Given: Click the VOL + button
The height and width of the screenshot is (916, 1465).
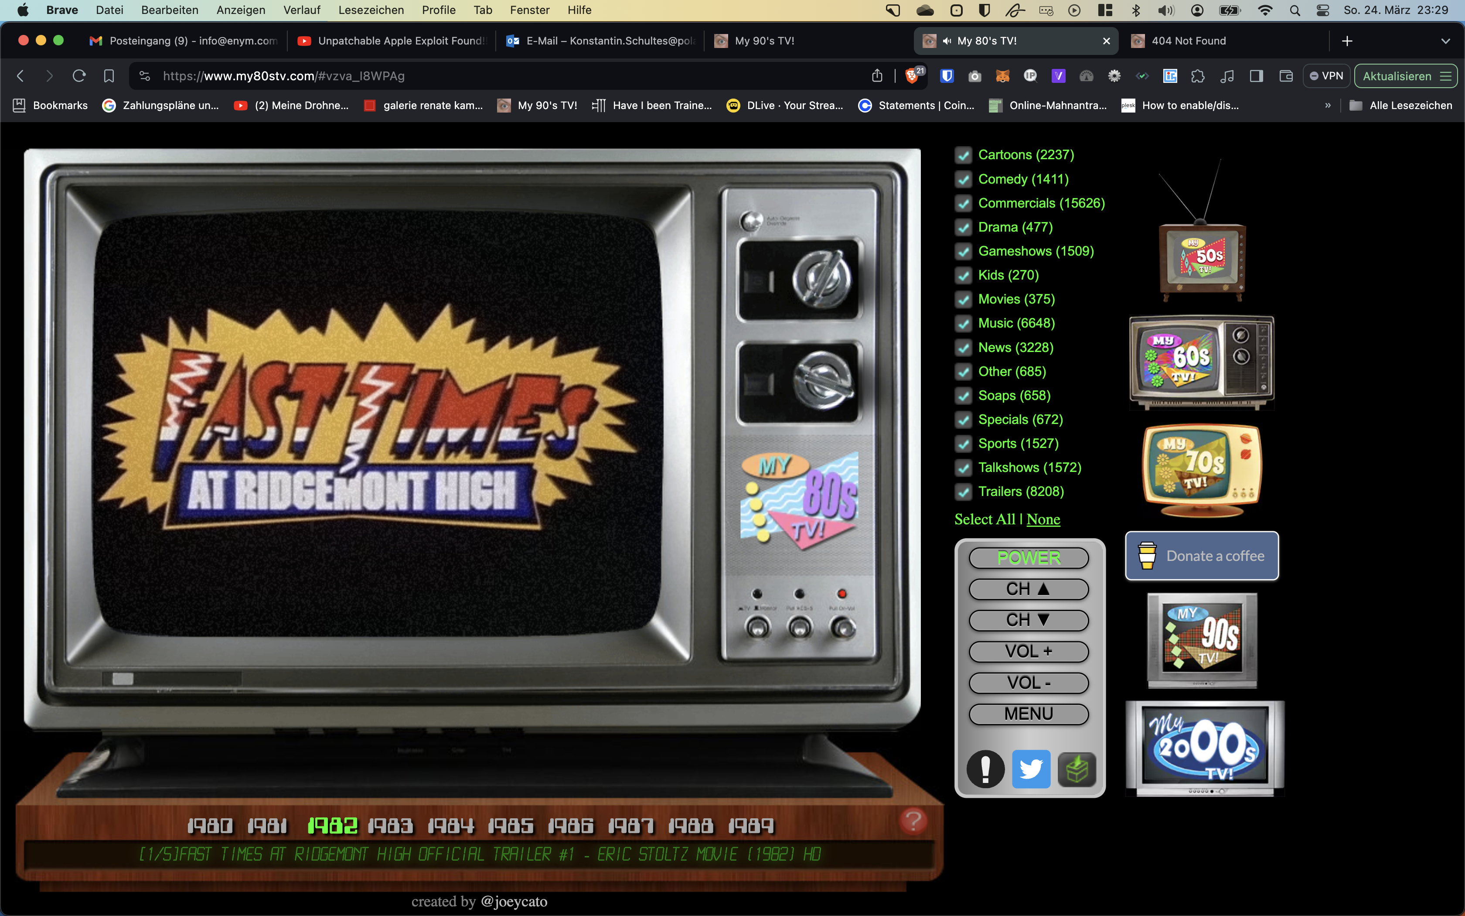Looking at the screenshot, I should (1029, 652).
